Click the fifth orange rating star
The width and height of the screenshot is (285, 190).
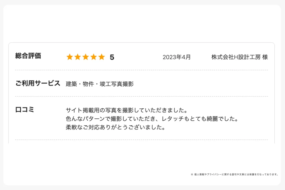(x=102, y=57)
